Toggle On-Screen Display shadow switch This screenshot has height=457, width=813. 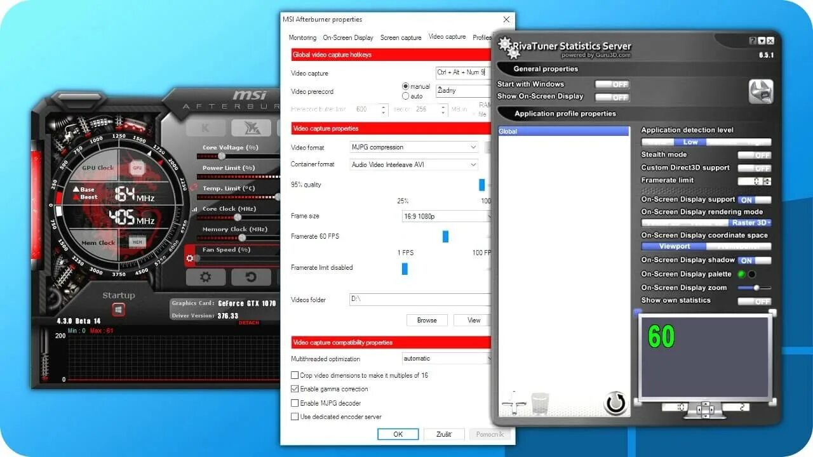[x=755, y=260]
